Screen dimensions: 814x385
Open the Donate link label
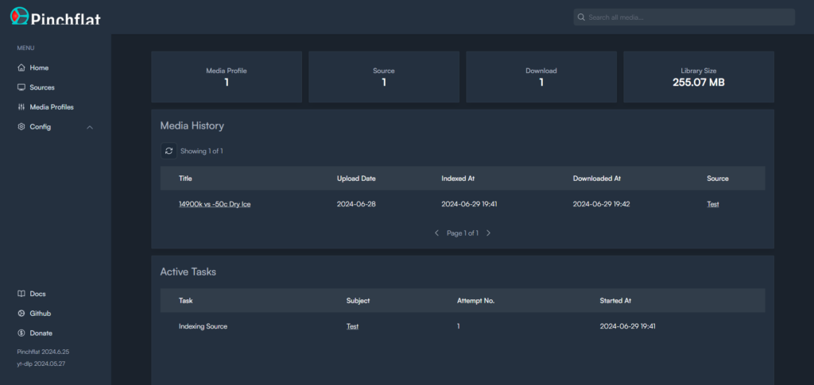[41, 333]
